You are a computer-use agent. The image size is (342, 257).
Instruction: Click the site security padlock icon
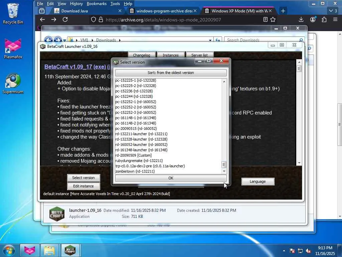coord(101,20)
